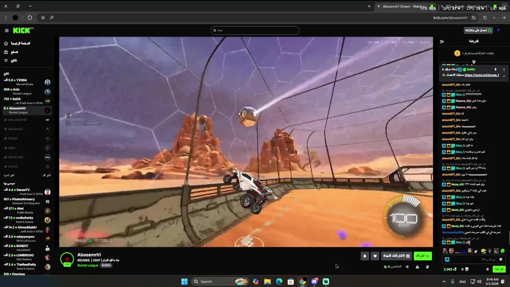Open the browse sidebar item
This screenshot has height=287, width=510.
click(x=11, y=52)
